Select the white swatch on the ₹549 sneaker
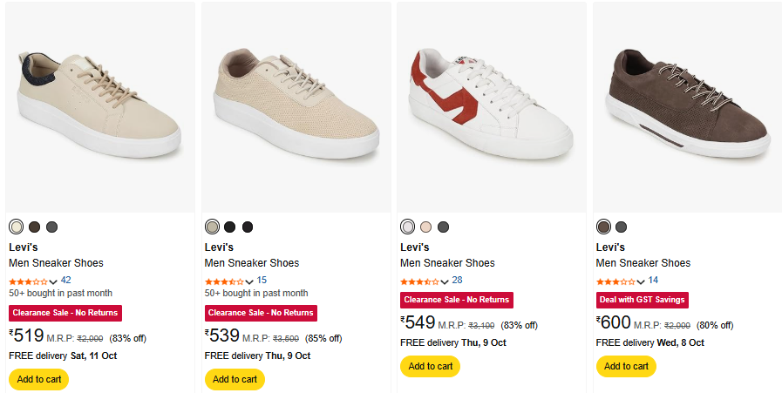Image resolution: width=782 pixels, height=393 pixels. (407, 227)
